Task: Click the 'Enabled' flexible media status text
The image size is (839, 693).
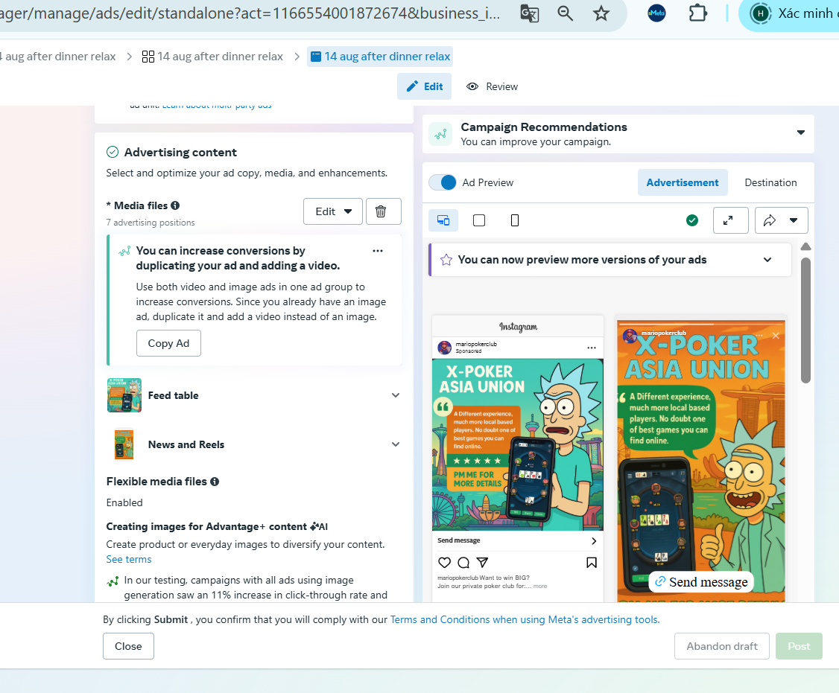Action: coord(124,502)
